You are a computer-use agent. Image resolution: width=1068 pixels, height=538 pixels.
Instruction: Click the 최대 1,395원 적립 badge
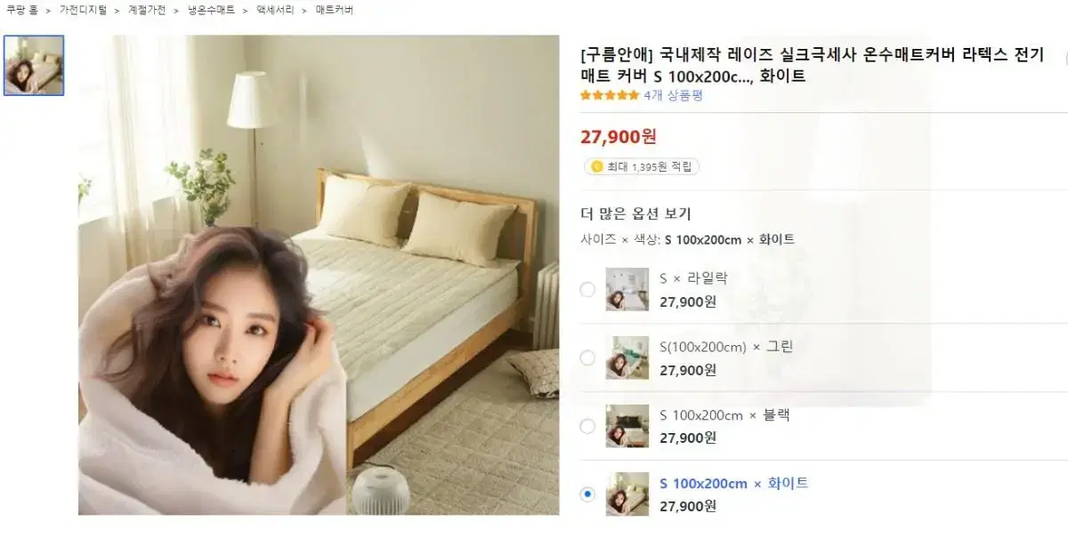pos(642,166)
